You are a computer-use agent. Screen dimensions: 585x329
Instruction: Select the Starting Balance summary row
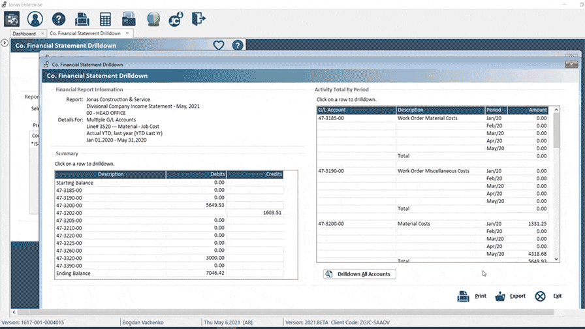169,183
